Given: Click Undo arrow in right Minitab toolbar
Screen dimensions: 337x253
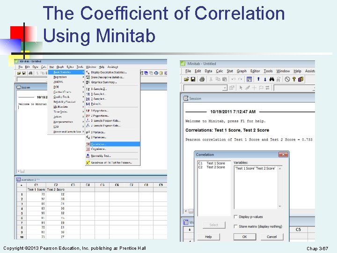Looking at the screenshot, I should coord(234,79).
